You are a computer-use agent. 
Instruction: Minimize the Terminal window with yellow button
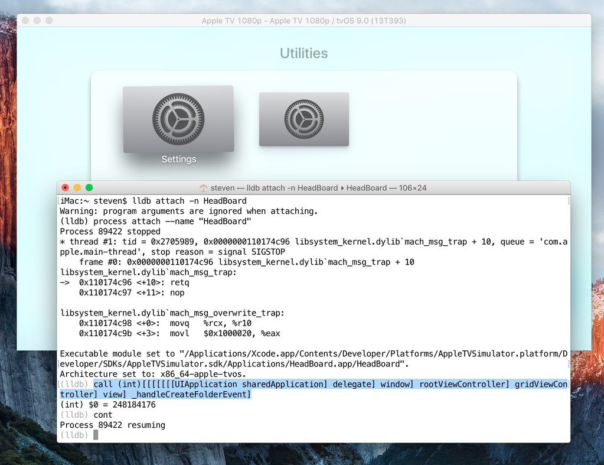pyautogui.click(x=77, y=188)
